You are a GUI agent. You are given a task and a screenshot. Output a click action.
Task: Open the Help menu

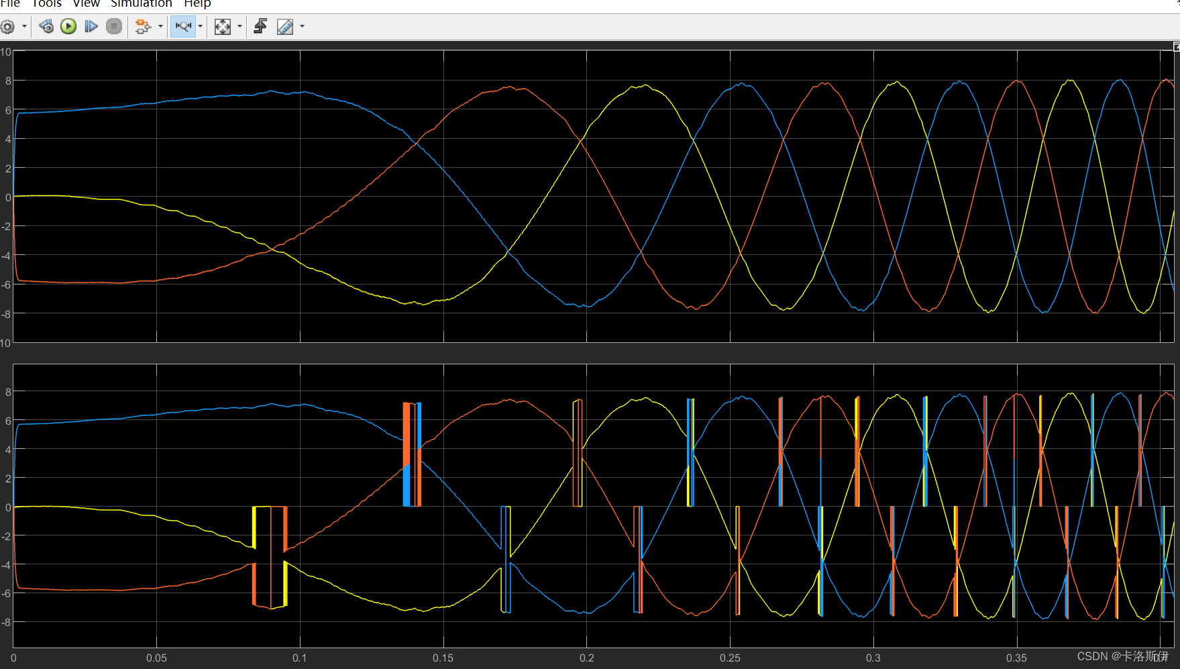pos(197,3)
